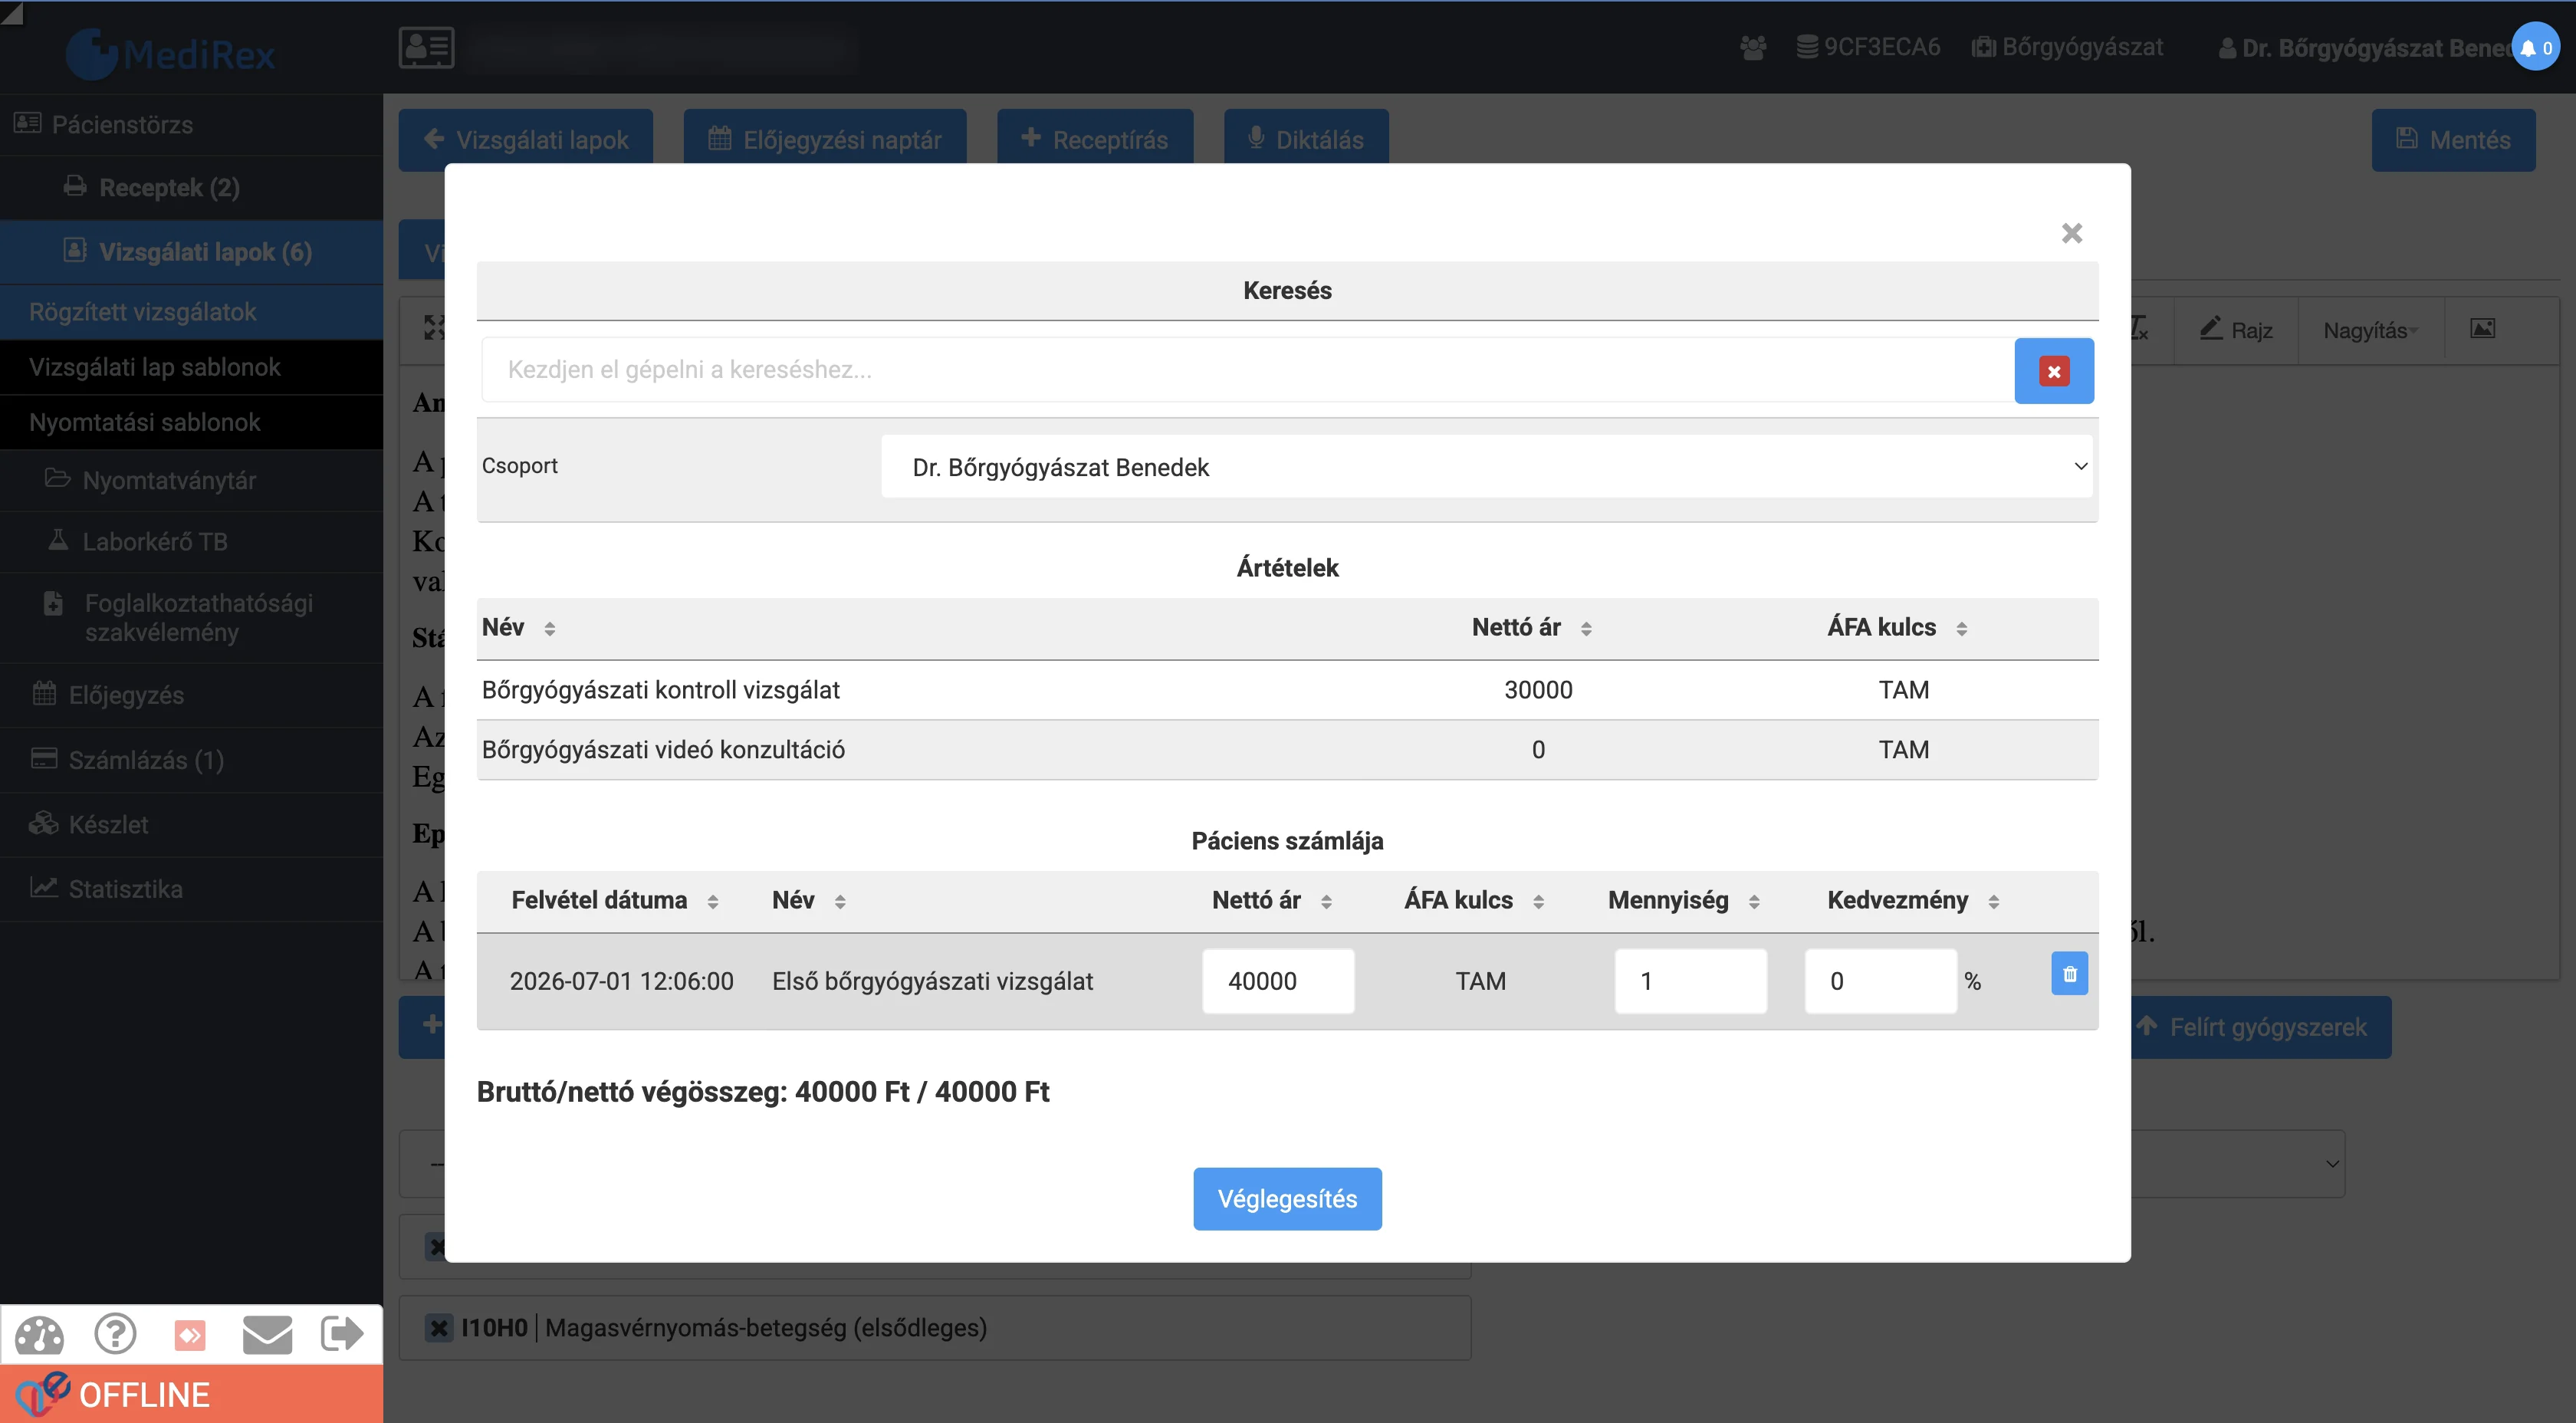Click the Mentés save button
Viewport: 2576px width, 1423px height.
pos(2453,140)
